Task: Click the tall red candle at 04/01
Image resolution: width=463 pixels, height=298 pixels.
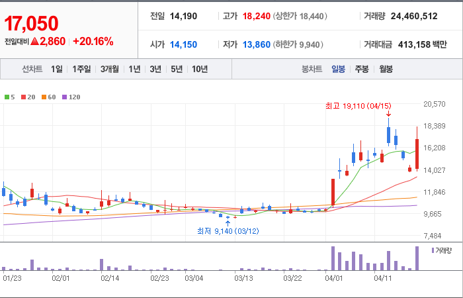Action: 333,192
